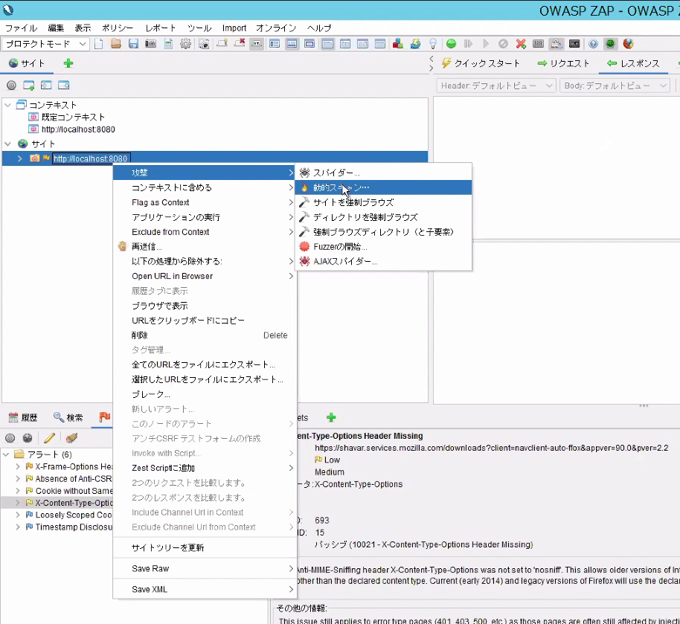680x624 pixels.
Task: Click the Continue play arrow icon
Action: tap(486, 44)
